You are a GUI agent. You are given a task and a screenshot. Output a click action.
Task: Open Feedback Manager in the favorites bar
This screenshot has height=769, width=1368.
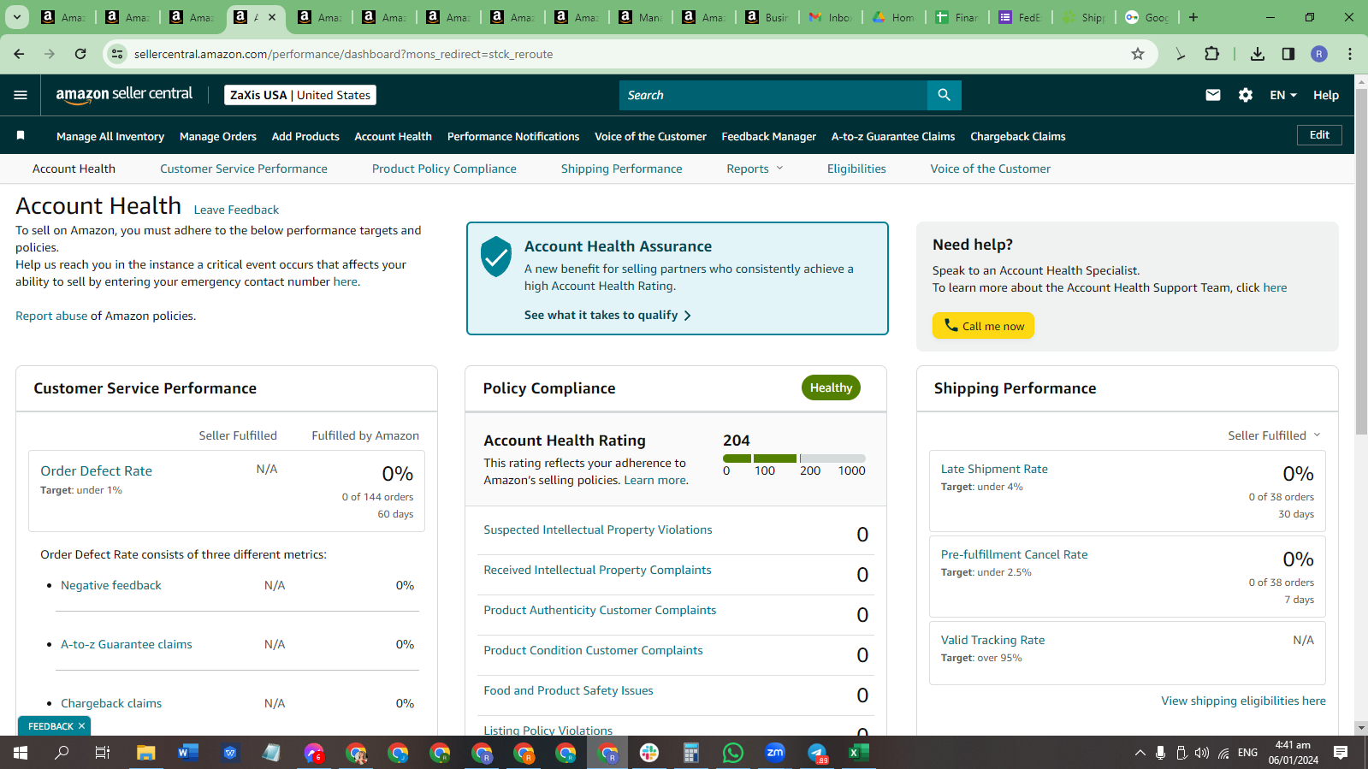[x=769, y=136]
